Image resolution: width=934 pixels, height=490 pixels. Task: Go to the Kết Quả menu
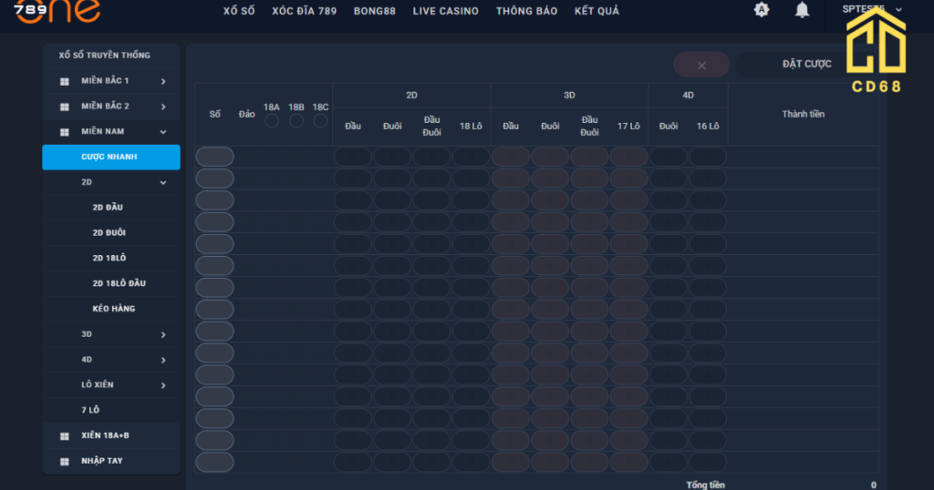pyautogui.click(x=597, y=11)
